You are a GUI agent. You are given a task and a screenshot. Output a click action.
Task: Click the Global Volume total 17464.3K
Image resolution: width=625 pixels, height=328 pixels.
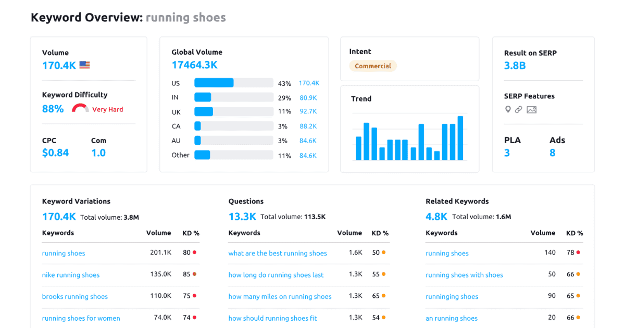click(x=195, y=65)
